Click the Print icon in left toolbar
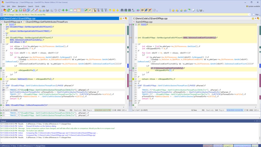 coord(48,10)
